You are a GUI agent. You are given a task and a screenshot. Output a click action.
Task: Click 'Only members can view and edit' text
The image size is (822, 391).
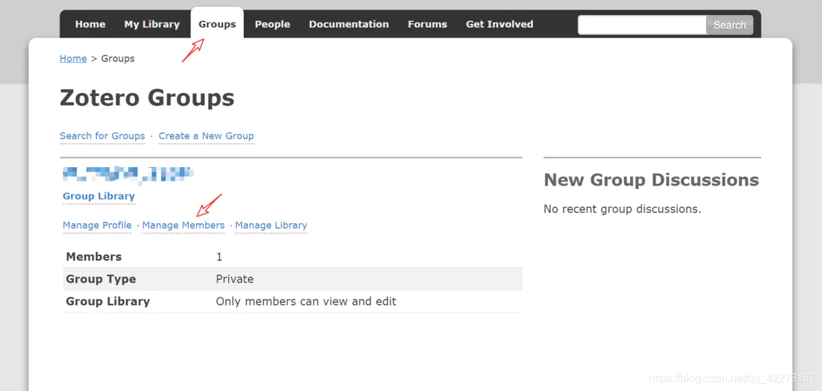306,301
